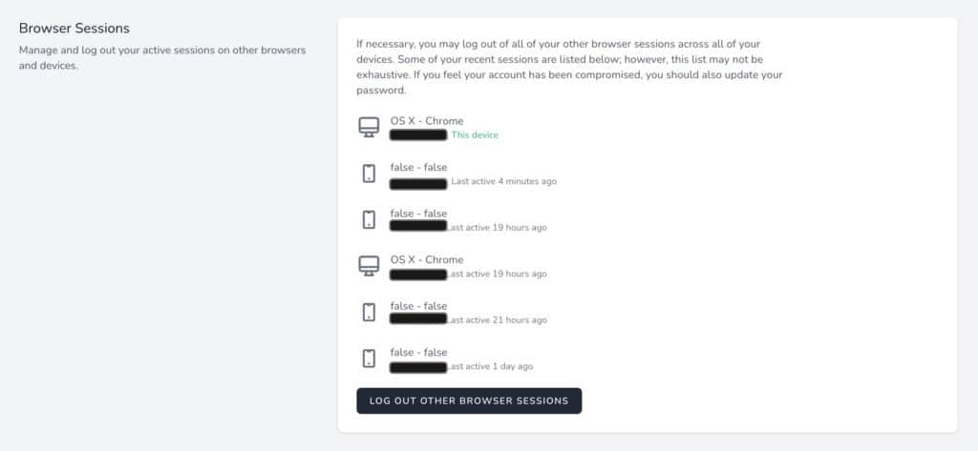Click the Manage and log out sessions description
Viewport: 978px width, 451px height.
(162, 57)
